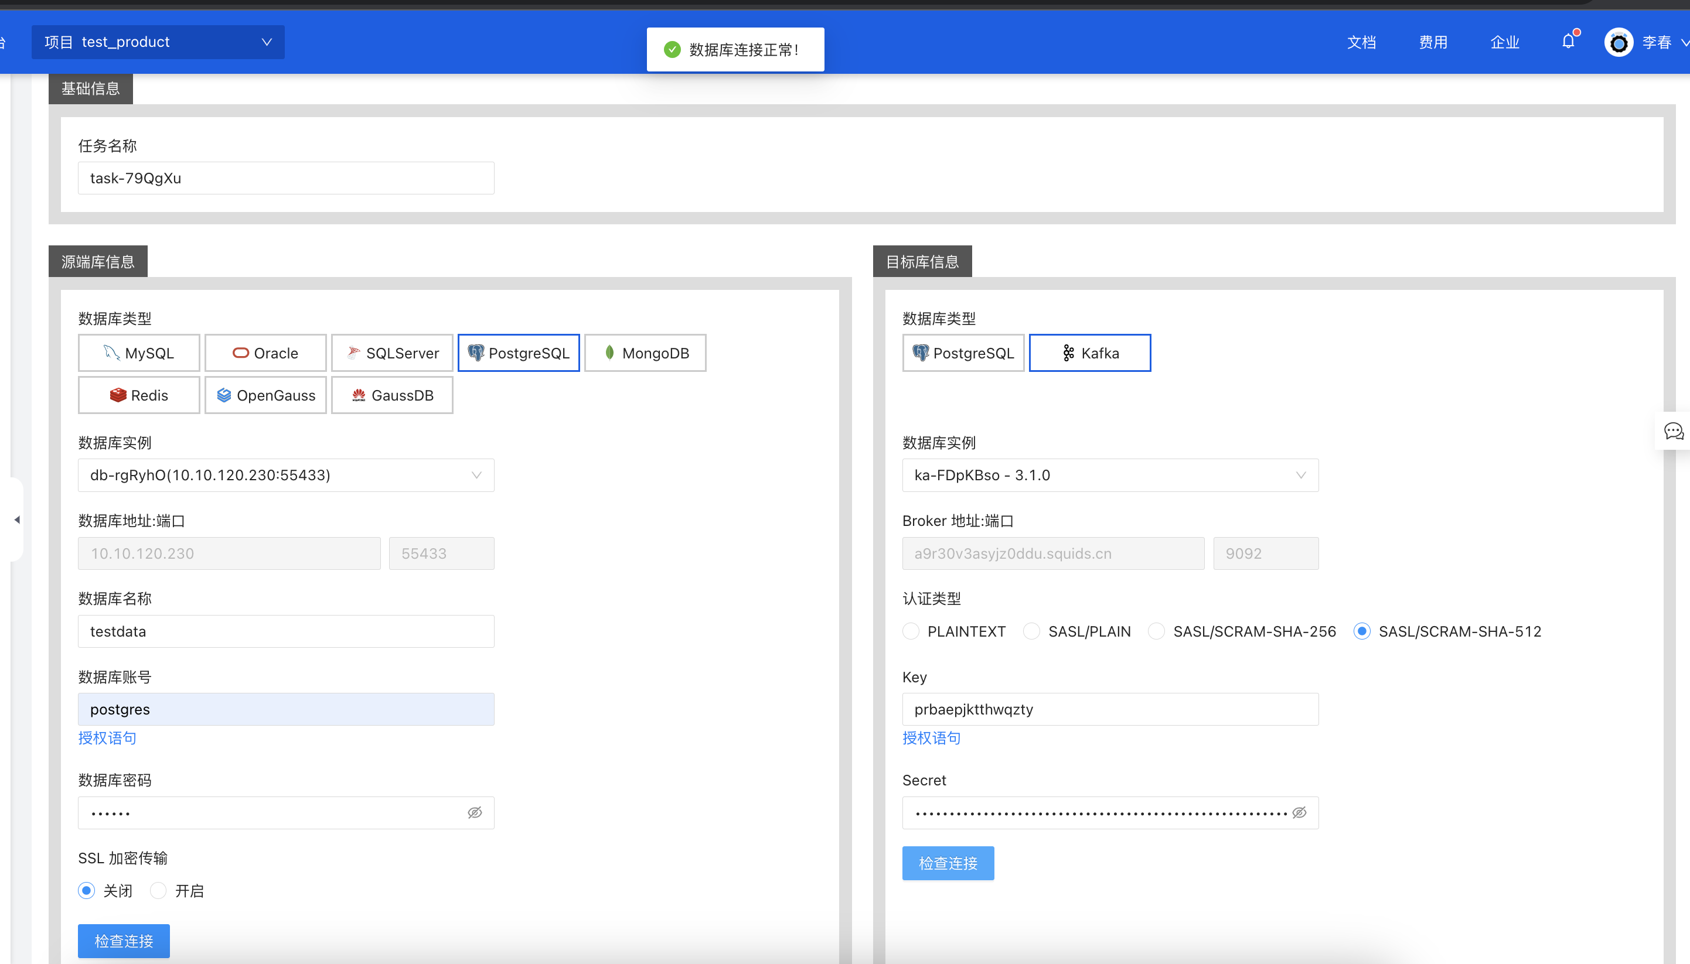
Task: Open the 费用 menu item
Action: (1432, 42)
